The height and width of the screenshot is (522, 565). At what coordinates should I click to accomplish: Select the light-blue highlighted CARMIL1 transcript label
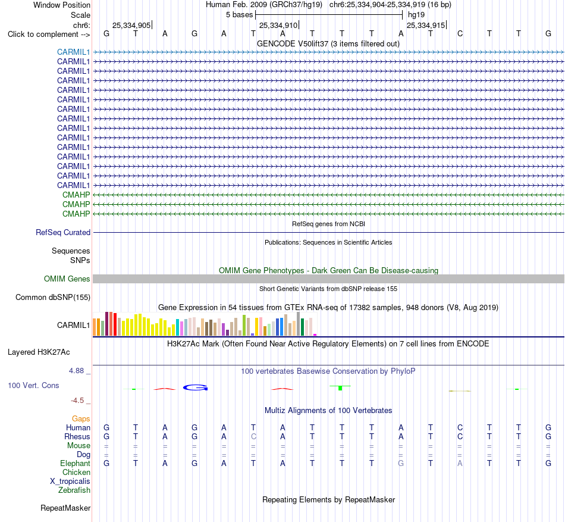coord(73,52)
